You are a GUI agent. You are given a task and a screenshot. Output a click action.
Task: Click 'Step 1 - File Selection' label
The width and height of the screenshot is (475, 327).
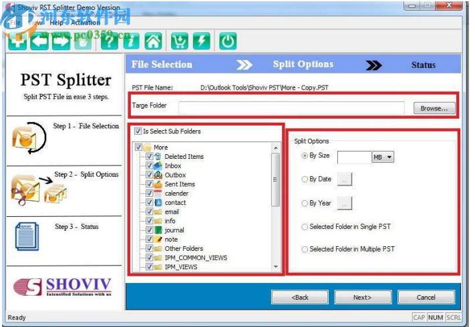[x=86, y=126]
